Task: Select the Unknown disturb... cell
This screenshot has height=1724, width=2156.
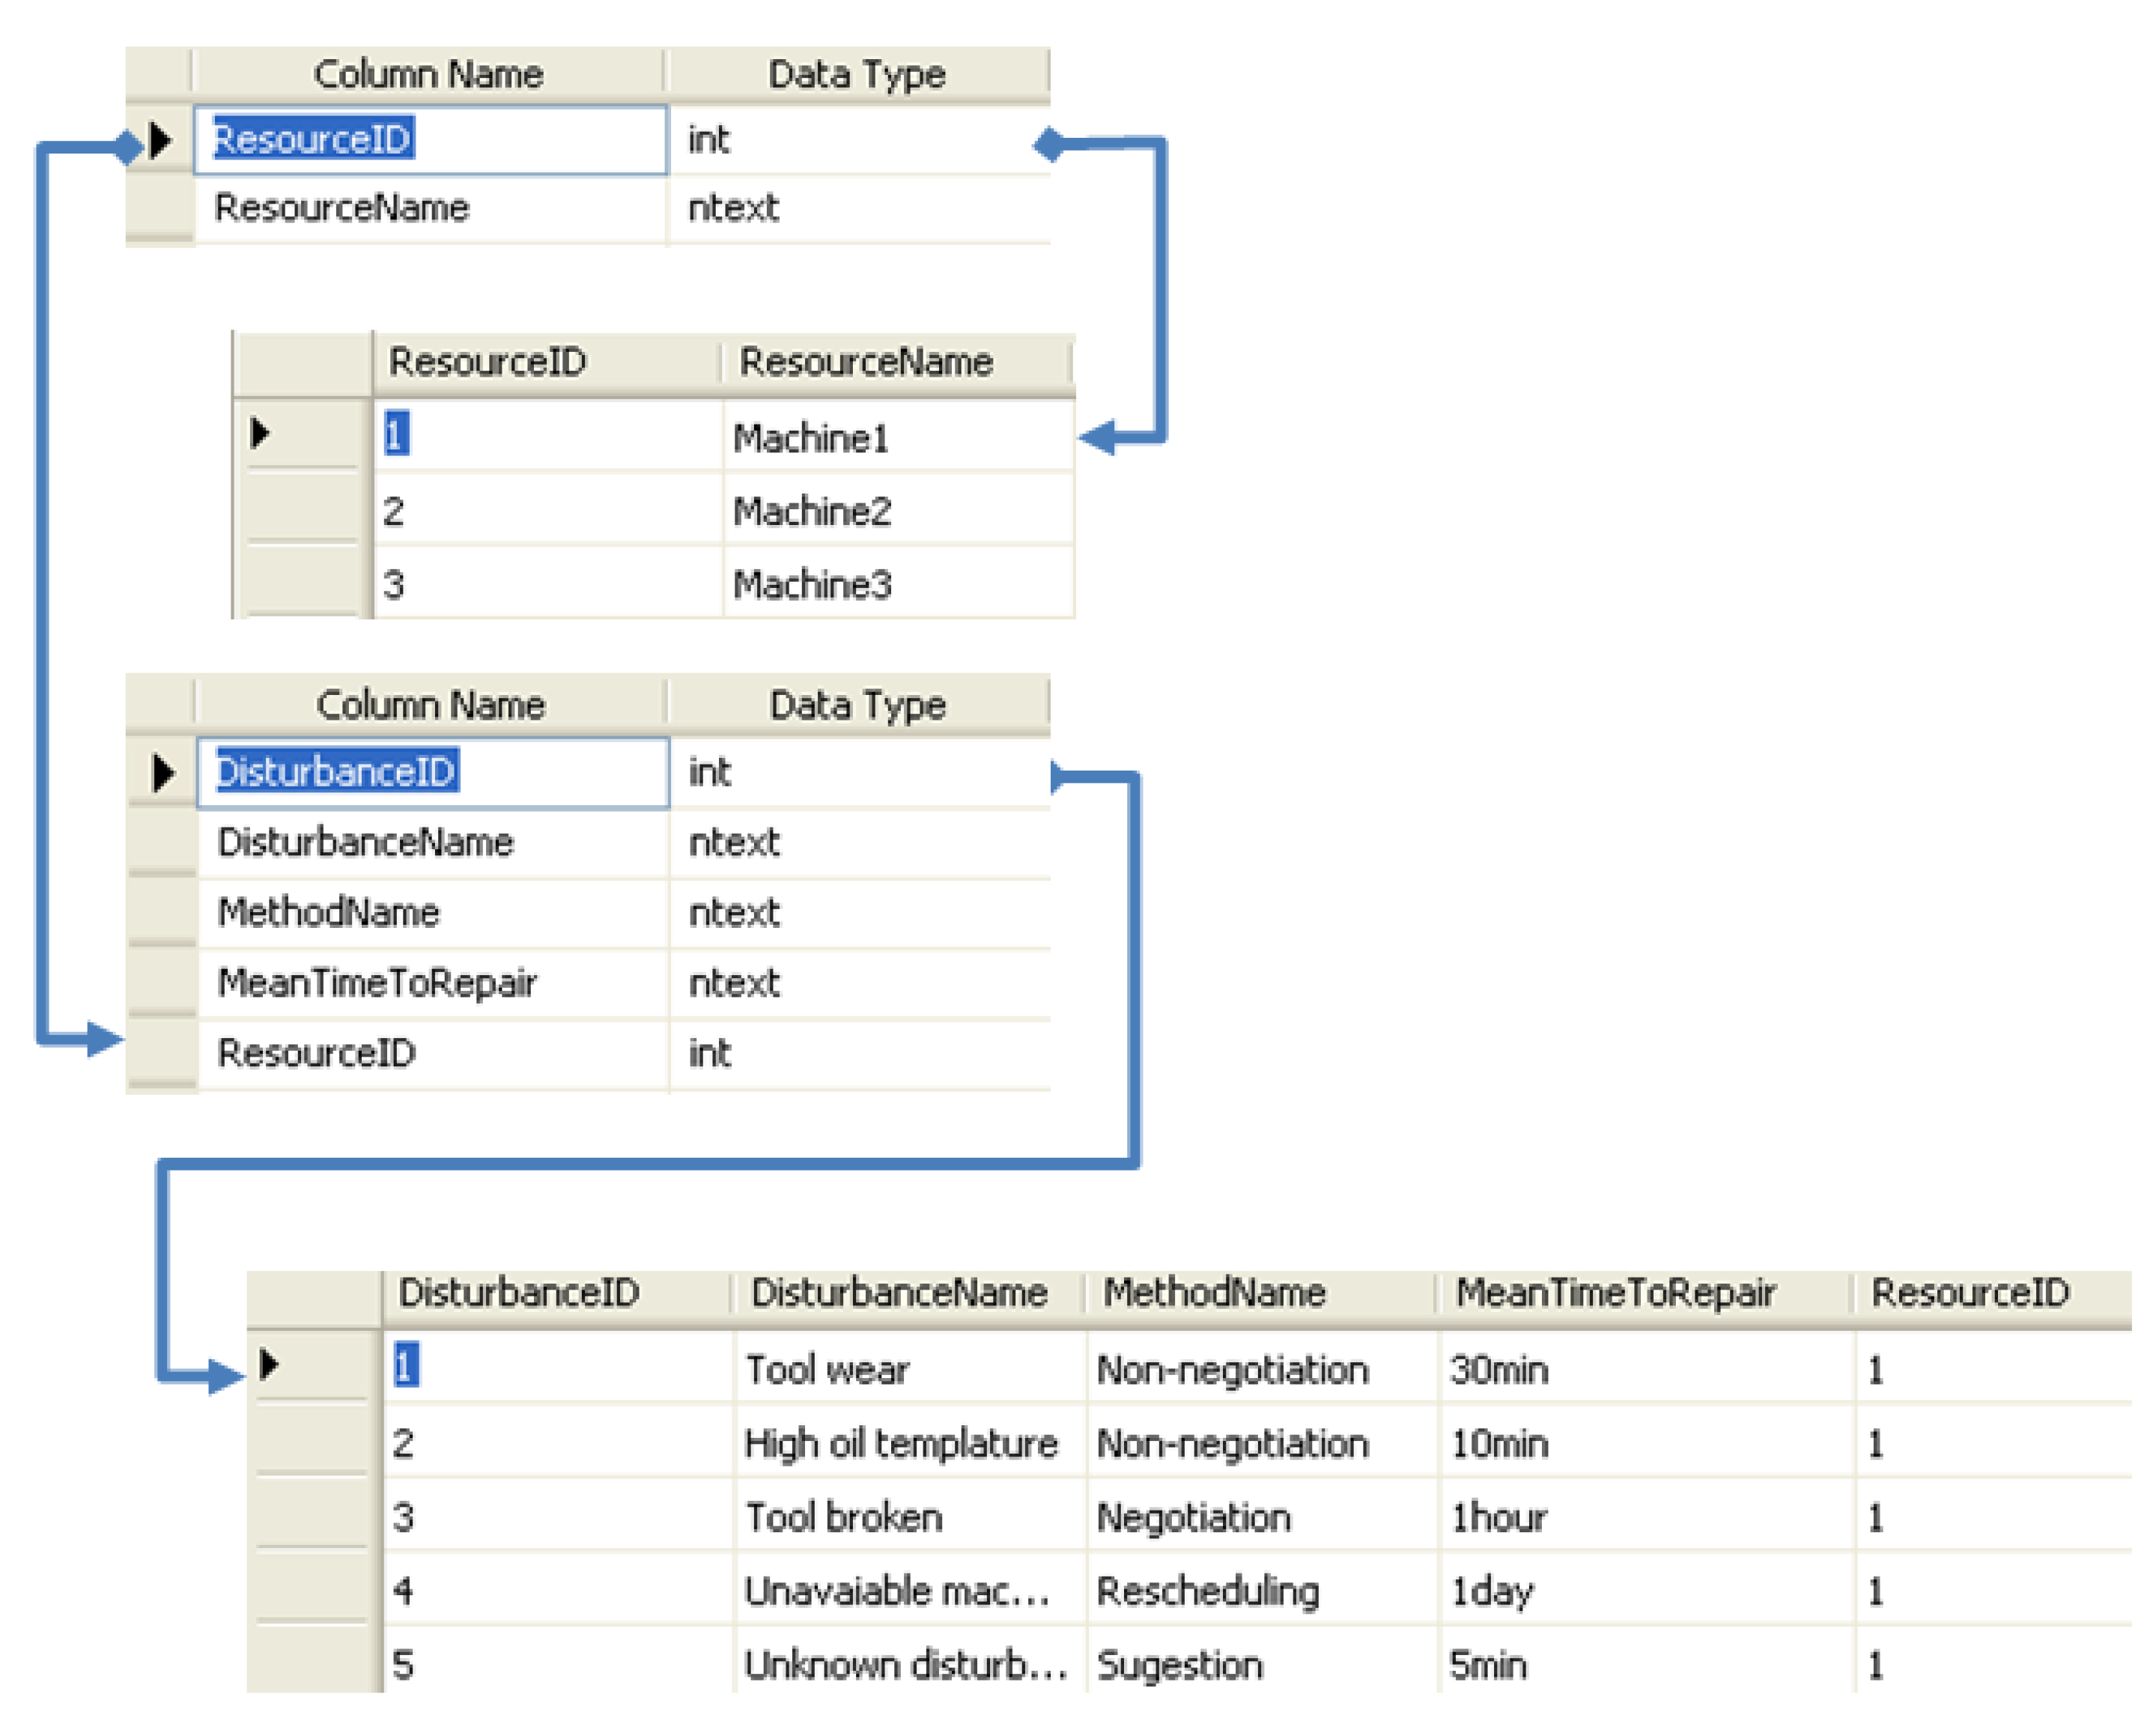Action: tap(905, 1665)
